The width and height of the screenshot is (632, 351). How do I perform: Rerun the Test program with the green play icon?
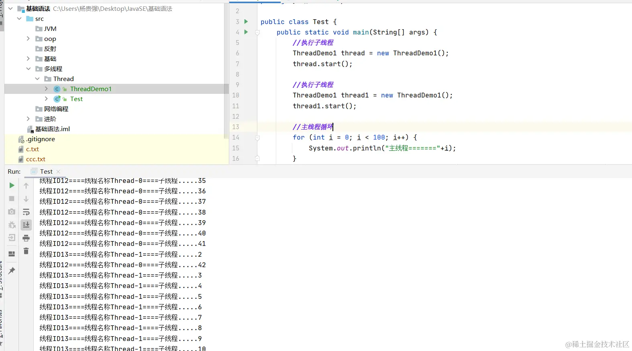tap(12, 185)
